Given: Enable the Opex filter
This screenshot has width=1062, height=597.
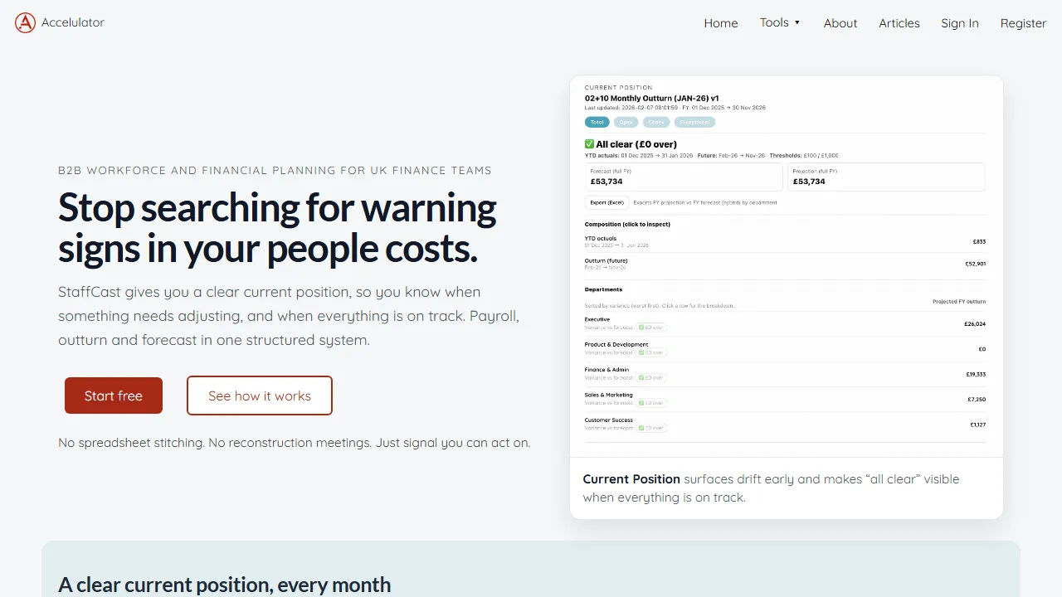Looking at the screenshot, I should click(626, 122).
